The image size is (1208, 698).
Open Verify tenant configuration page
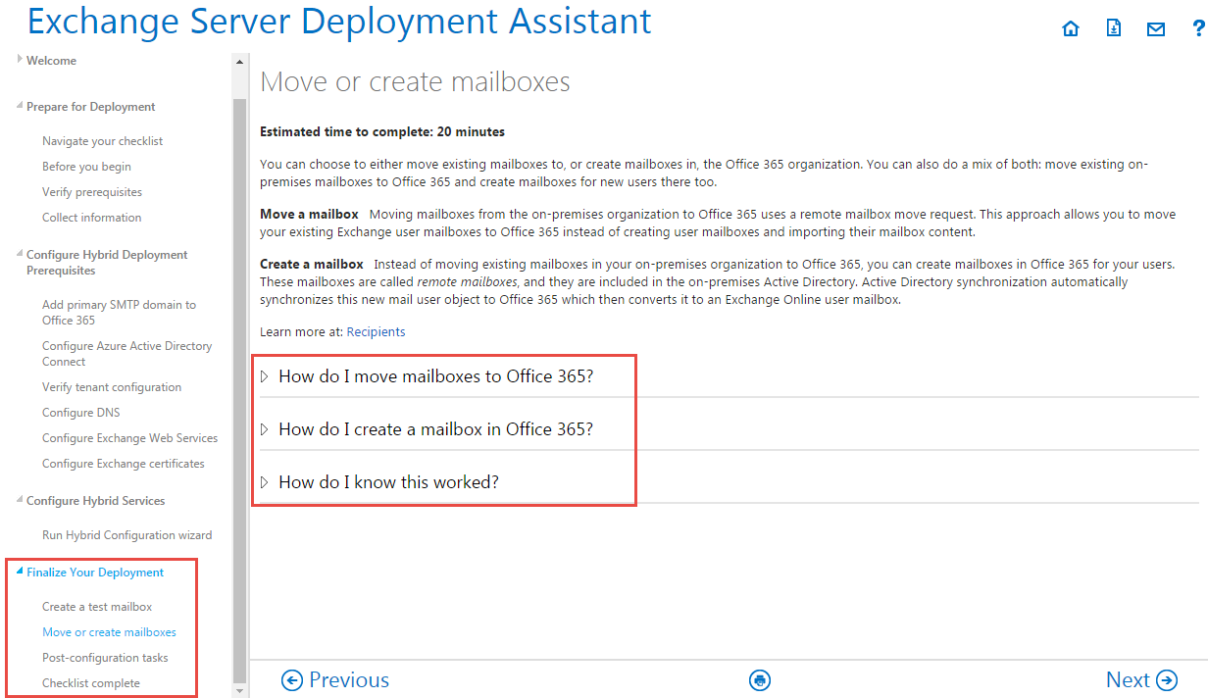pos(112,387)
